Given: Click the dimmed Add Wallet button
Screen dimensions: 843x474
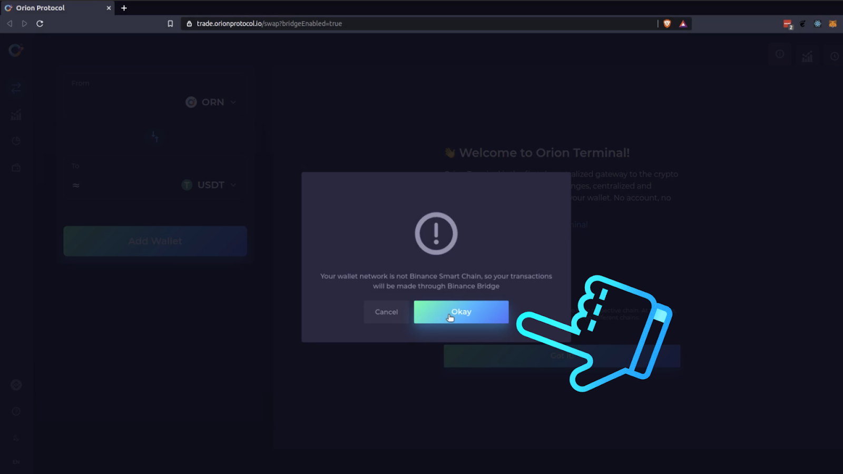Looking at the screenshot, I should 155,241.
